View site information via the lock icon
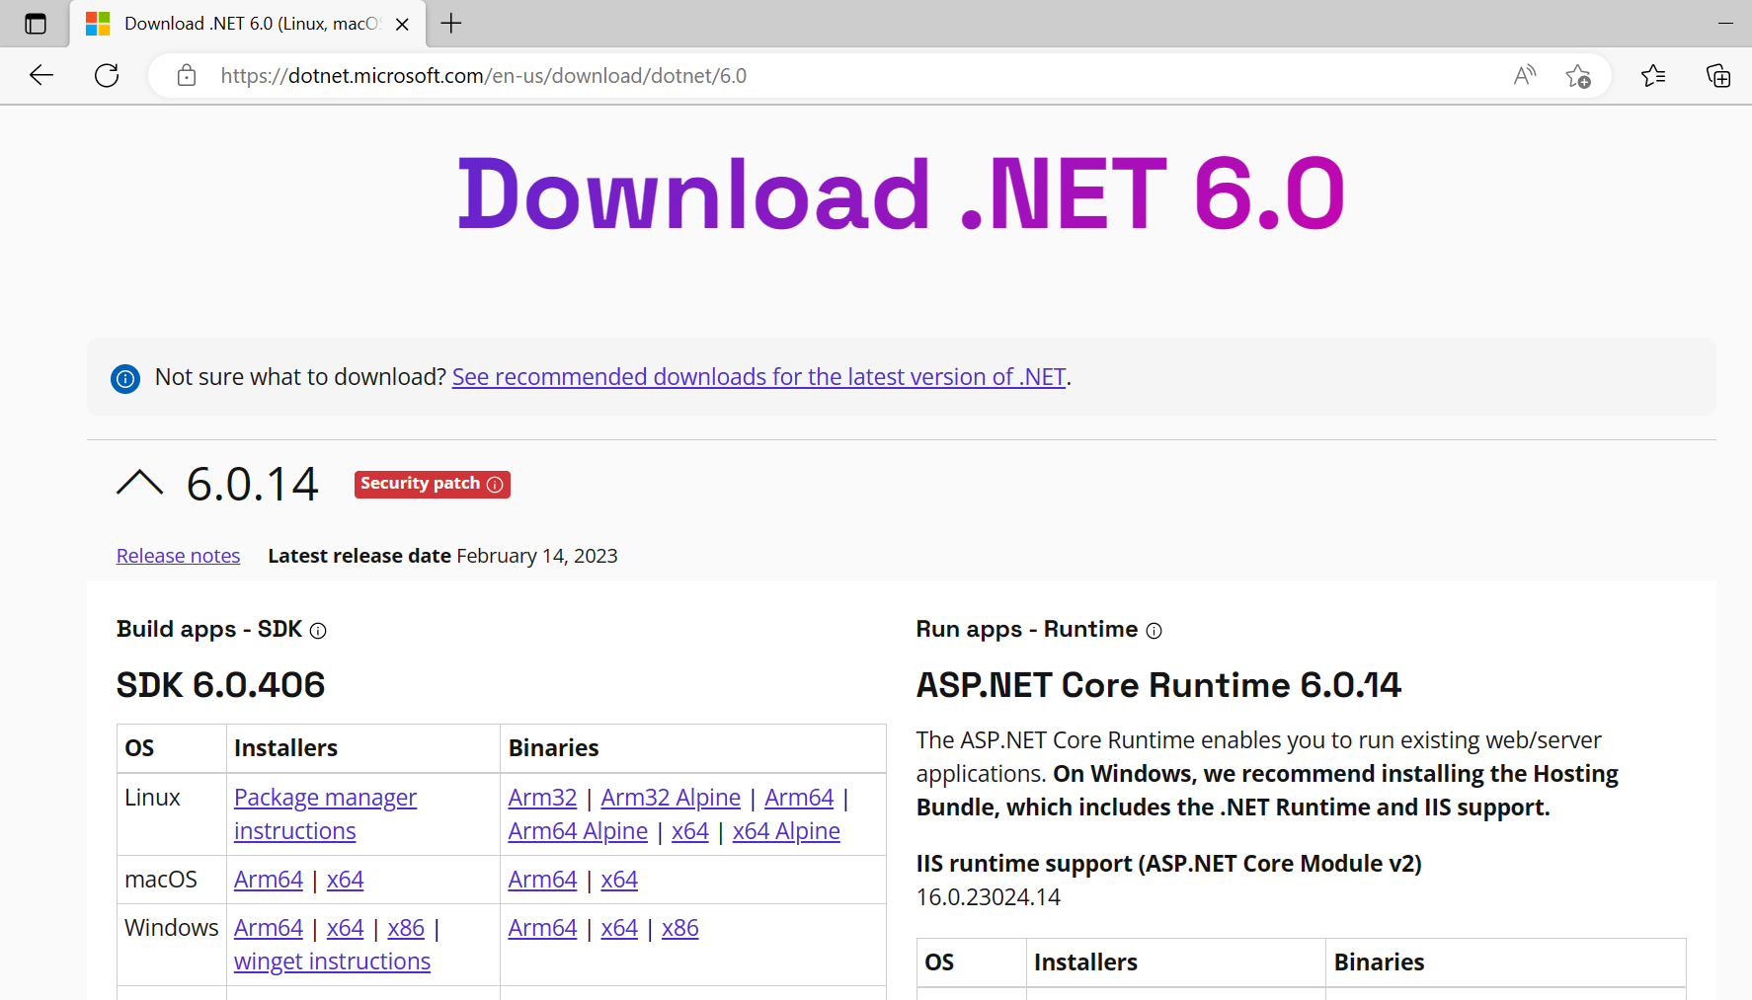The image size is (1752, 1000). (187, 75)
